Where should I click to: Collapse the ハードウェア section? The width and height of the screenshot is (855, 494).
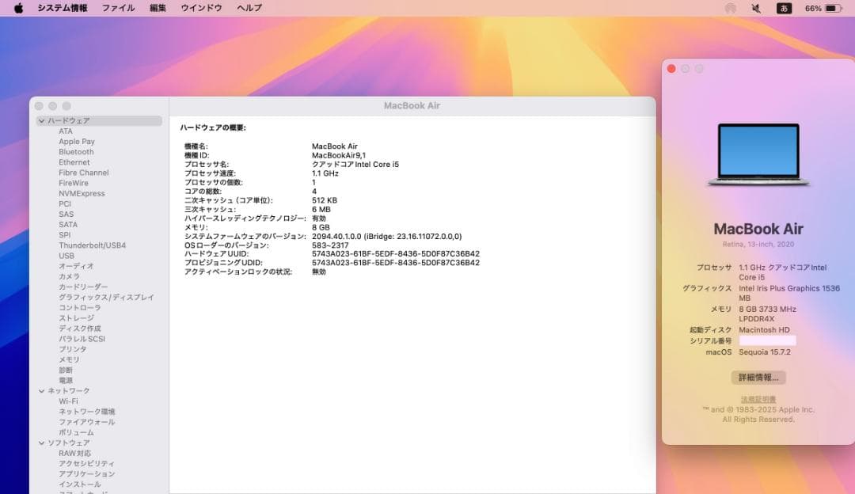[42, 120]
